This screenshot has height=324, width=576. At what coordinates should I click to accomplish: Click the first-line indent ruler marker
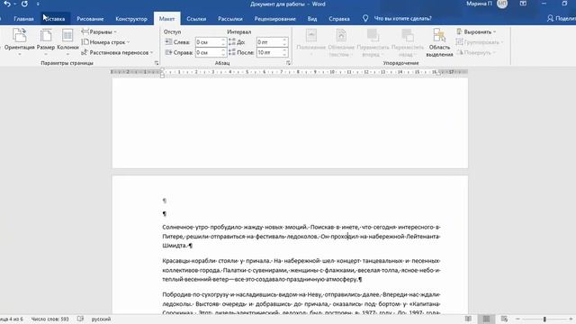[162, 70]
